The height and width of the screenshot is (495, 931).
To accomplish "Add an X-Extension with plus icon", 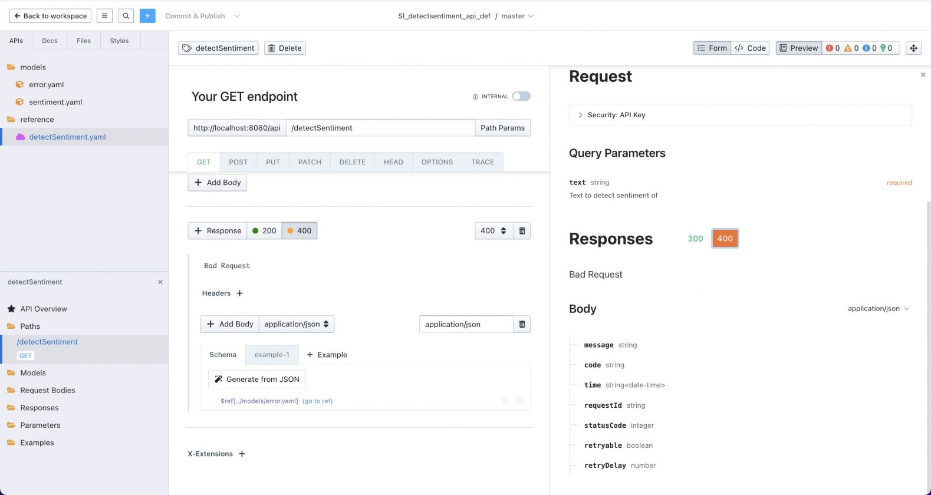I will [x=242, y=454].
